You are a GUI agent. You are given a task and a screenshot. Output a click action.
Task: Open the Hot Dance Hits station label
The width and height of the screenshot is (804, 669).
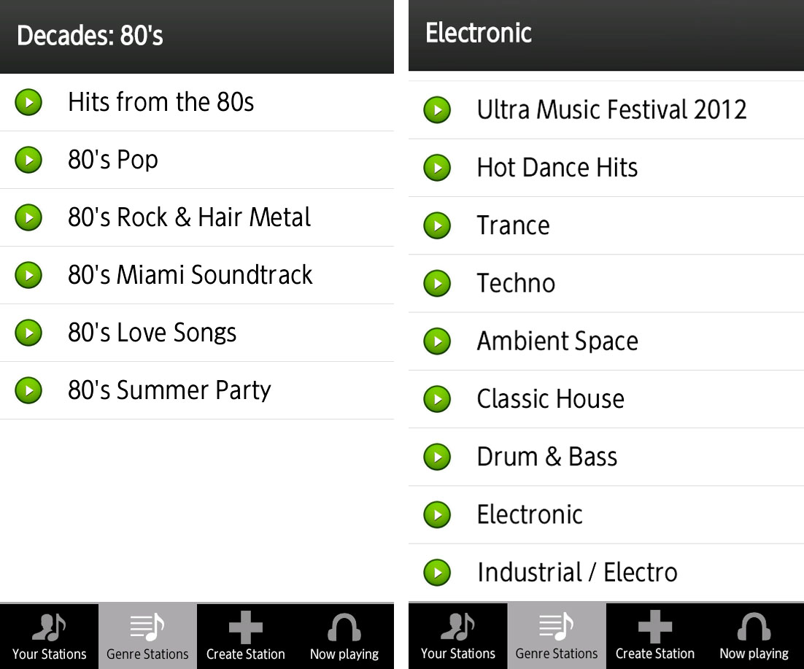(557, 168)
